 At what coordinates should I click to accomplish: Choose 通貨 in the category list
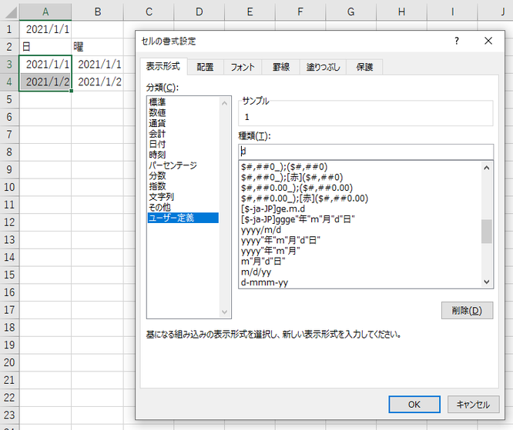click(157, 123)
